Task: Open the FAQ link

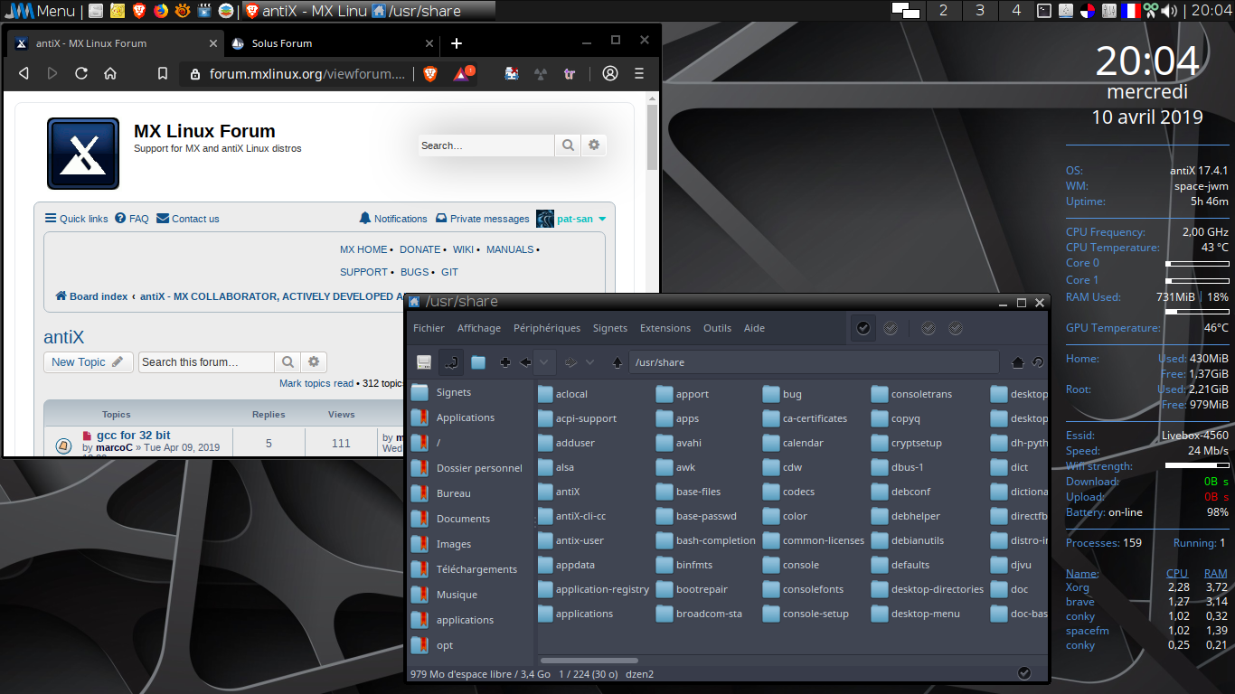Action: (132, 219)
